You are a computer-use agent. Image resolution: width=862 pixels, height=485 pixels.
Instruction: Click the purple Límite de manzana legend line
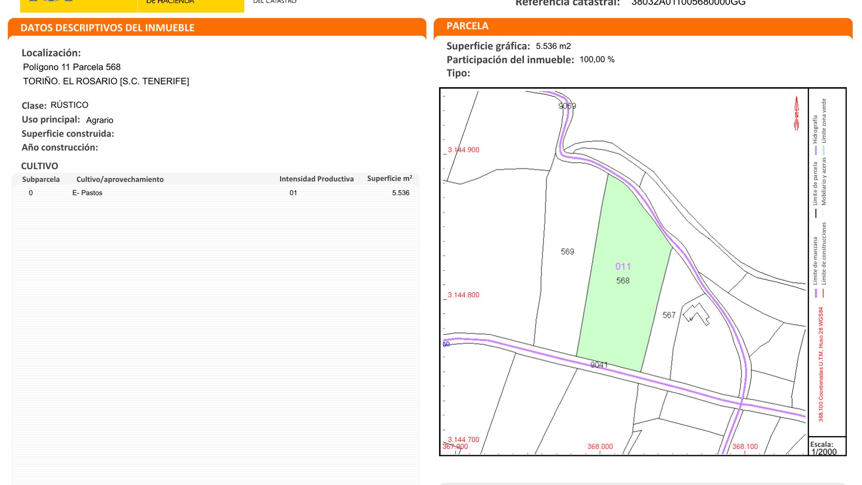[816, 293]
